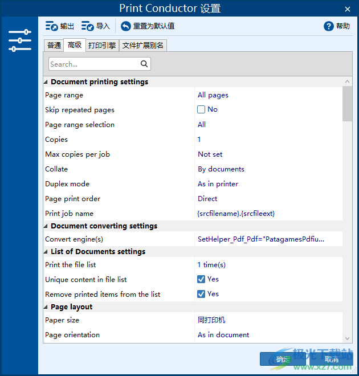Collapse the Page layout section

coord(46,307)
